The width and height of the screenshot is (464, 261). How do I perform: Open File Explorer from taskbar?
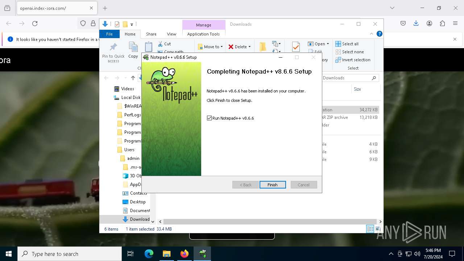pos(167,254)
